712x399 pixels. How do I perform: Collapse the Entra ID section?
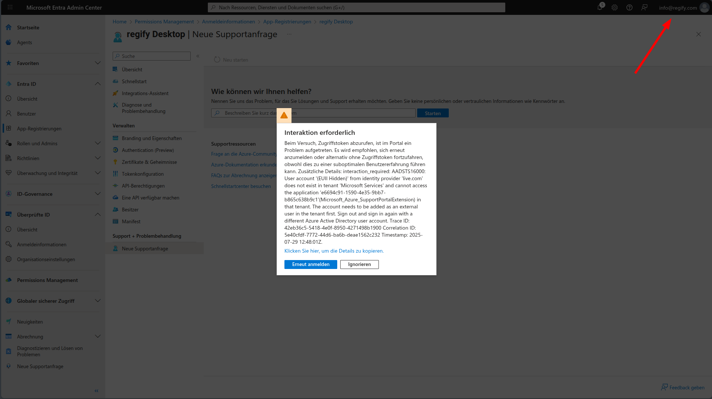click(97, 84)
